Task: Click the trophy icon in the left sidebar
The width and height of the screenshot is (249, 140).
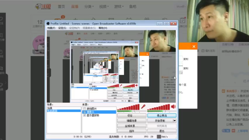Action: click(2, 85)
